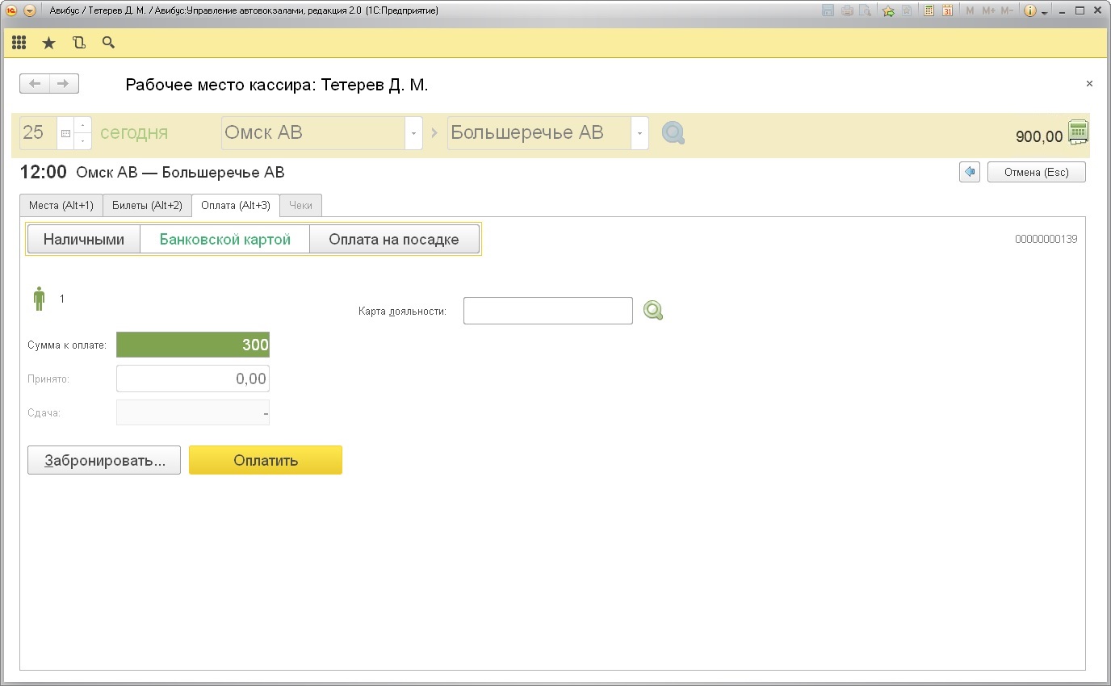
Task: Select the Банковской картой payment method
Action: coord(225,239)
